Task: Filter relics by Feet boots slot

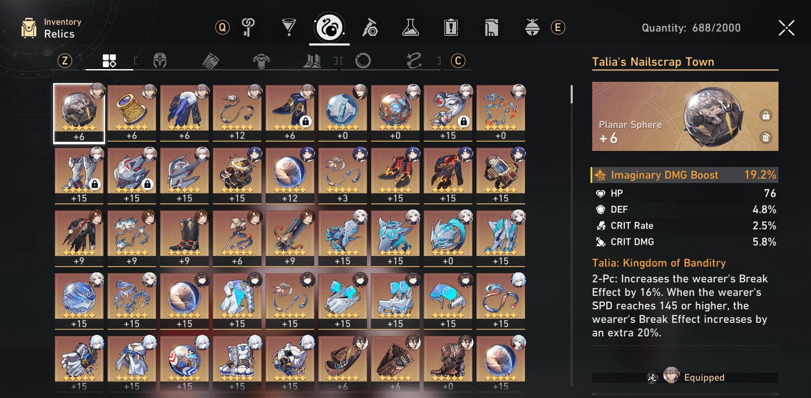Action: click(x=313, y=61)
